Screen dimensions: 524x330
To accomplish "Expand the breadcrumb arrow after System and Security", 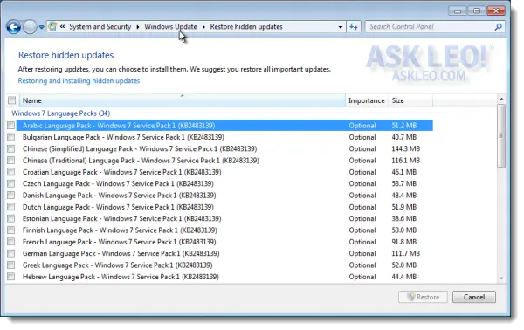I will 138,27.
